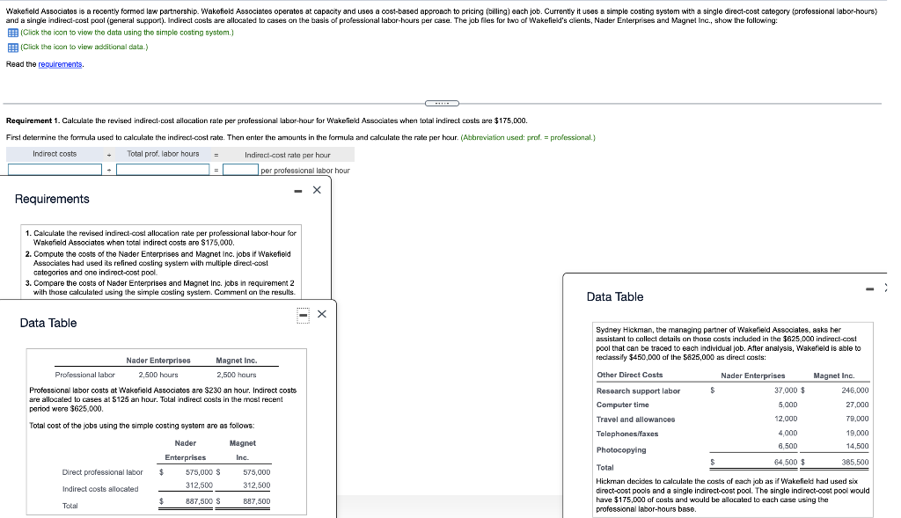Click the minimize icon on the Requirements window
901x518 pixels.
(298, 189)
